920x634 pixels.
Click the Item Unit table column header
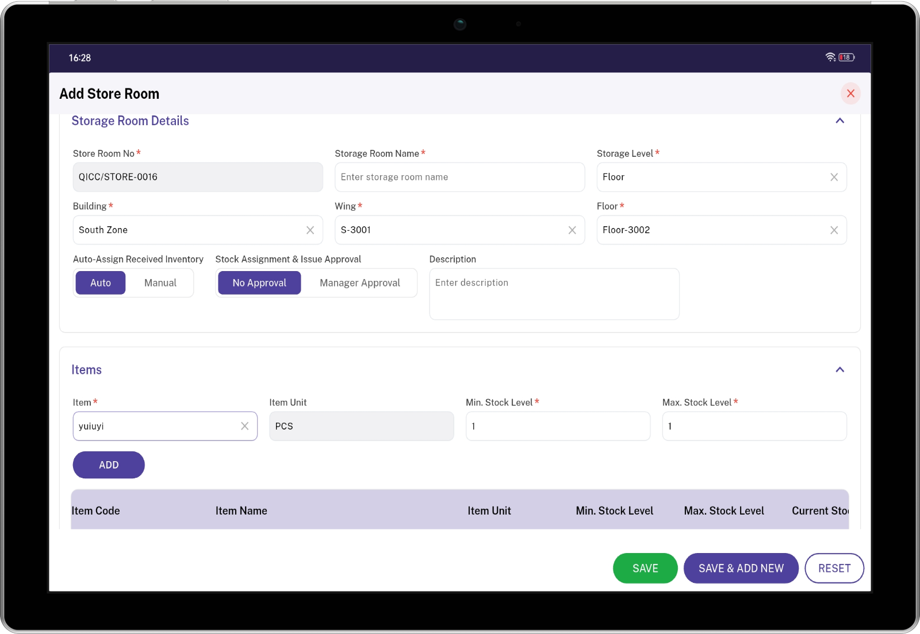pyautogui.click(x=489, y=511)
